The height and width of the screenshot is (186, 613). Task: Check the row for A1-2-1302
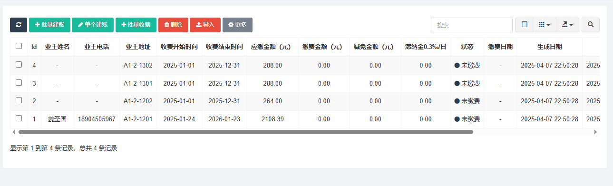click(19, 65)
